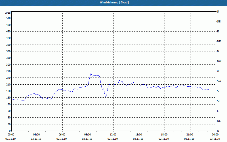Click the N compass label at 360 level
The height and width of the screenshot is (142, 227).
[218, 51]
